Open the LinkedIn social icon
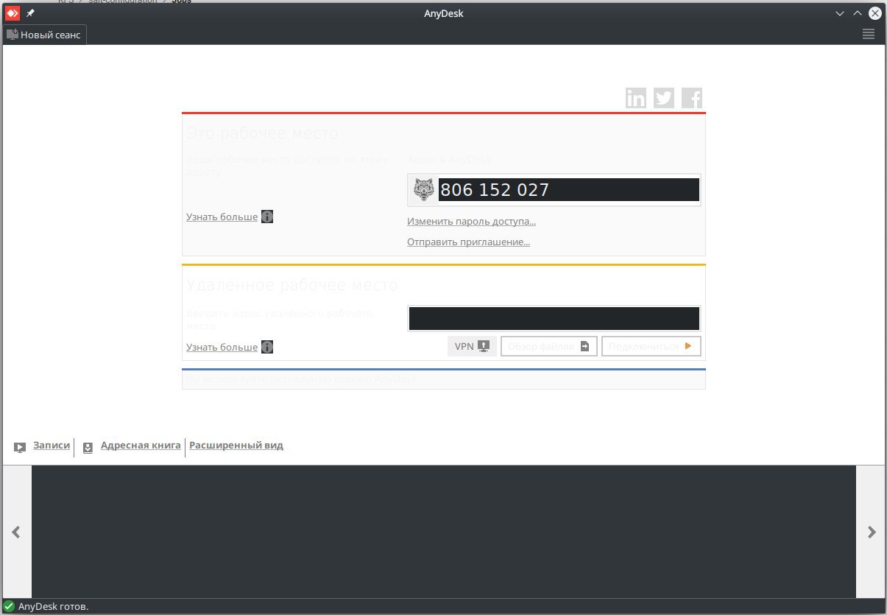Image resolution: width=887 pixels, height=615 pixels. pyautogui.click(x=636, y=98)
